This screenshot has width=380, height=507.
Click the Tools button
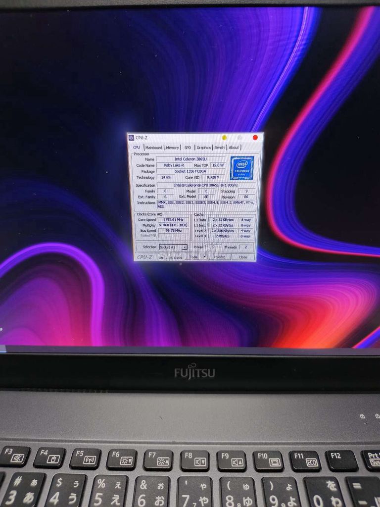pos(194,257)
